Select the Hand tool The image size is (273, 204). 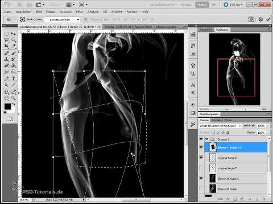[x=7, y=98]
